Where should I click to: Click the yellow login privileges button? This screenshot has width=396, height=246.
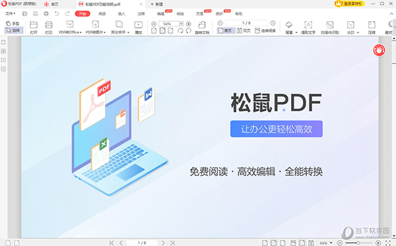[x=350, y=3]
